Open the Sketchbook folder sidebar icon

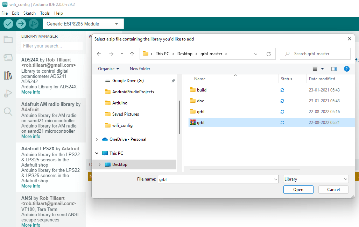tap(8, 39)
